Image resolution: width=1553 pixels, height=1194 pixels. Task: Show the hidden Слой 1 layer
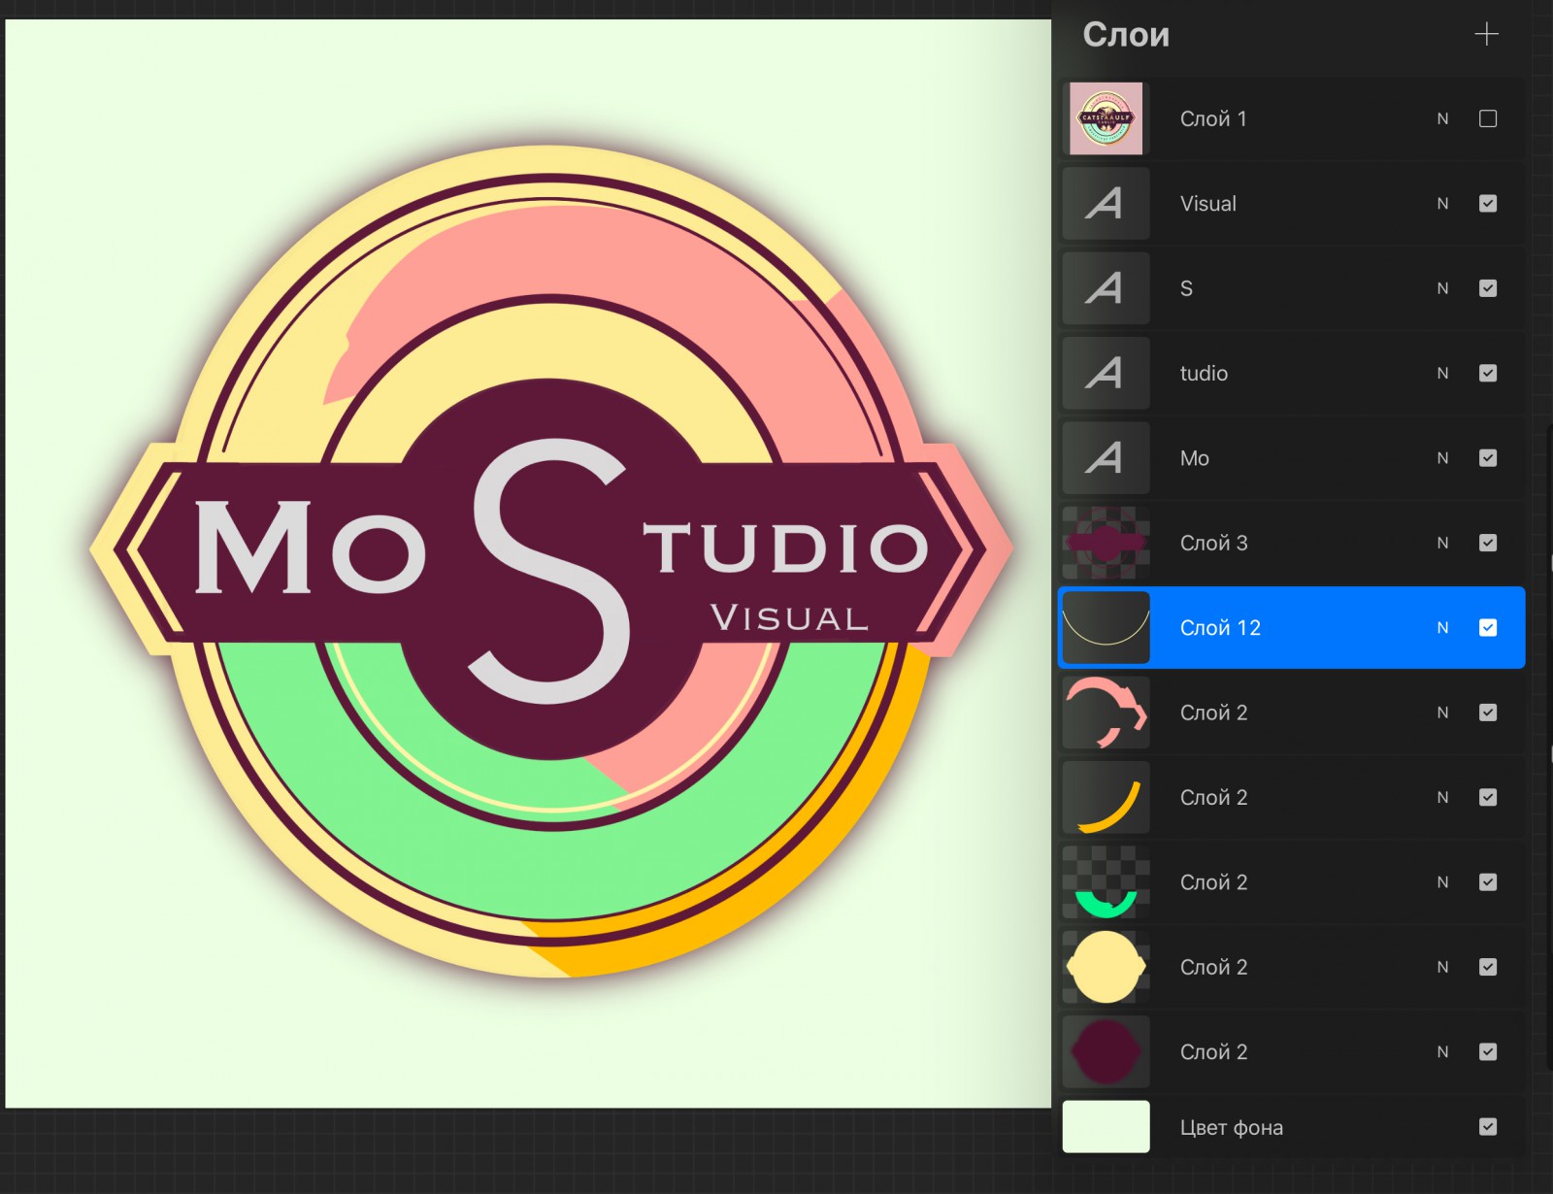point(1488,118)
